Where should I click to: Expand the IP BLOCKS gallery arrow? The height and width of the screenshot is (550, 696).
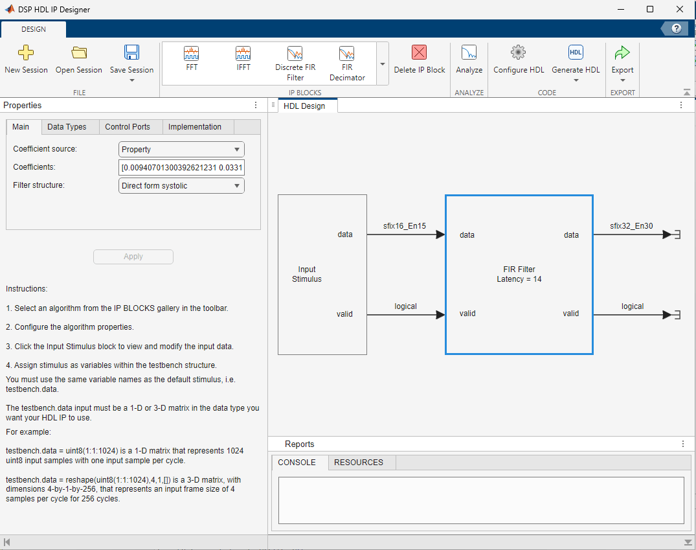point(382,63)
